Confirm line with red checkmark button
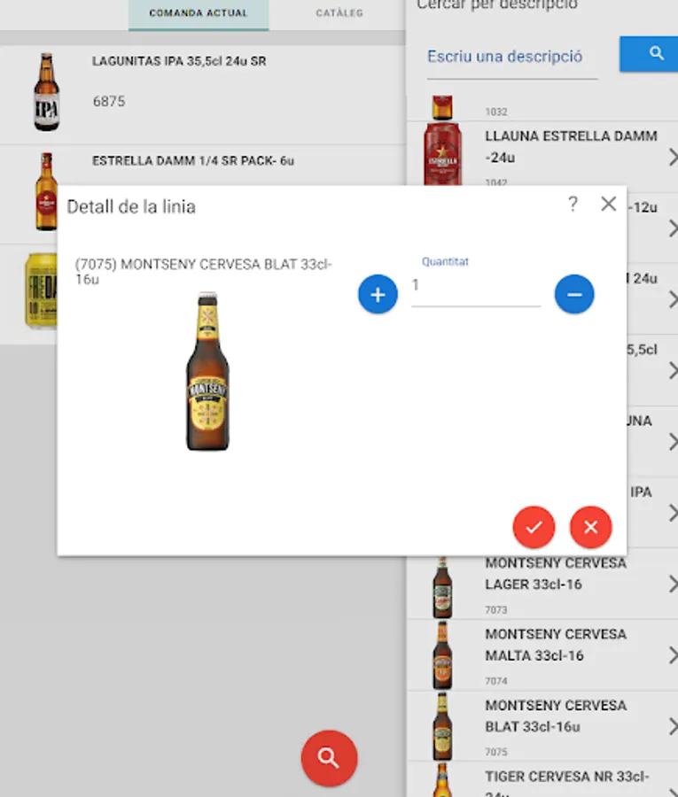The height and width of the screenshot is (797, 678). [534, 527]
